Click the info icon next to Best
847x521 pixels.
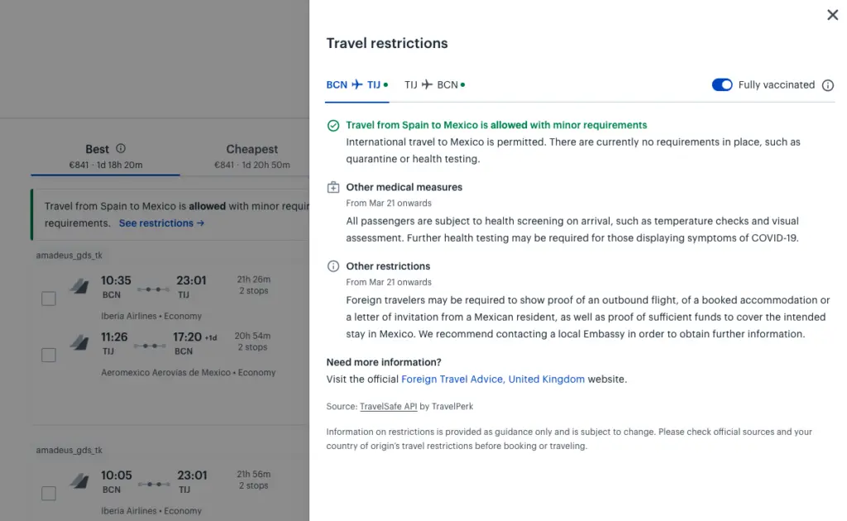(x=121, y=149)
